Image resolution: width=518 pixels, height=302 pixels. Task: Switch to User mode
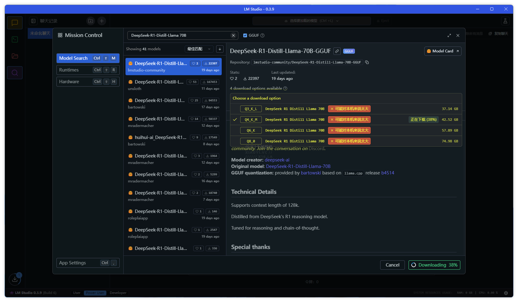pos(77,293)
